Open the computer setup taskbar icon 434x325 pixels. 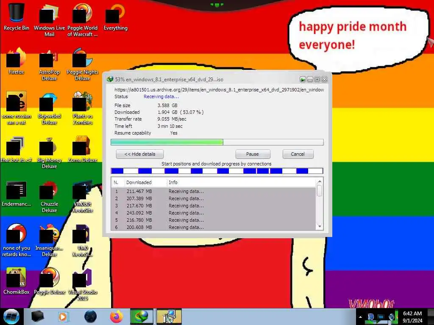[x=169, y=317]
